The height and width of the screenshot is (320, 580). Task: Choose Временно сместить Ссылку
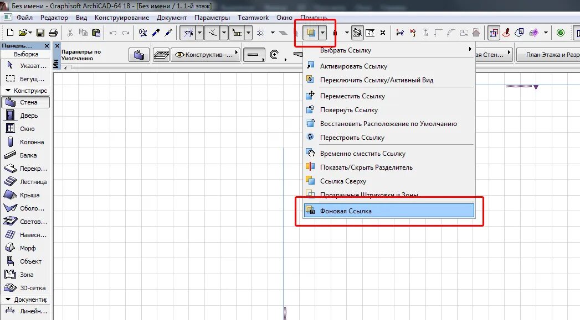(x=389, y=154)
